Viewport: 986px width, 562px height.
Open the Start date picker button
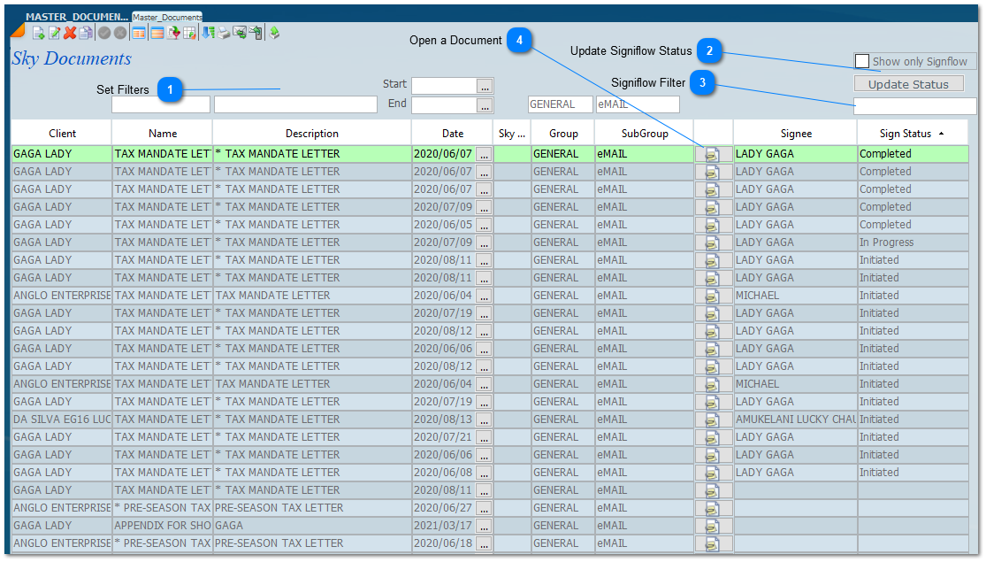pyautogui.click(x=485, y=86)
